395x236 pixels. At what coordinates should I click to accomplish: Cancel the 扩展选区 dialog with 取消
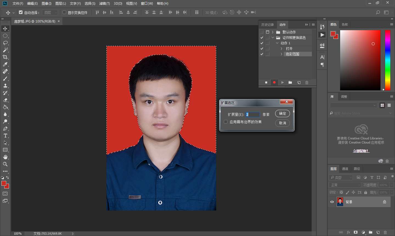pyautogui.click(x=283, y=123)
